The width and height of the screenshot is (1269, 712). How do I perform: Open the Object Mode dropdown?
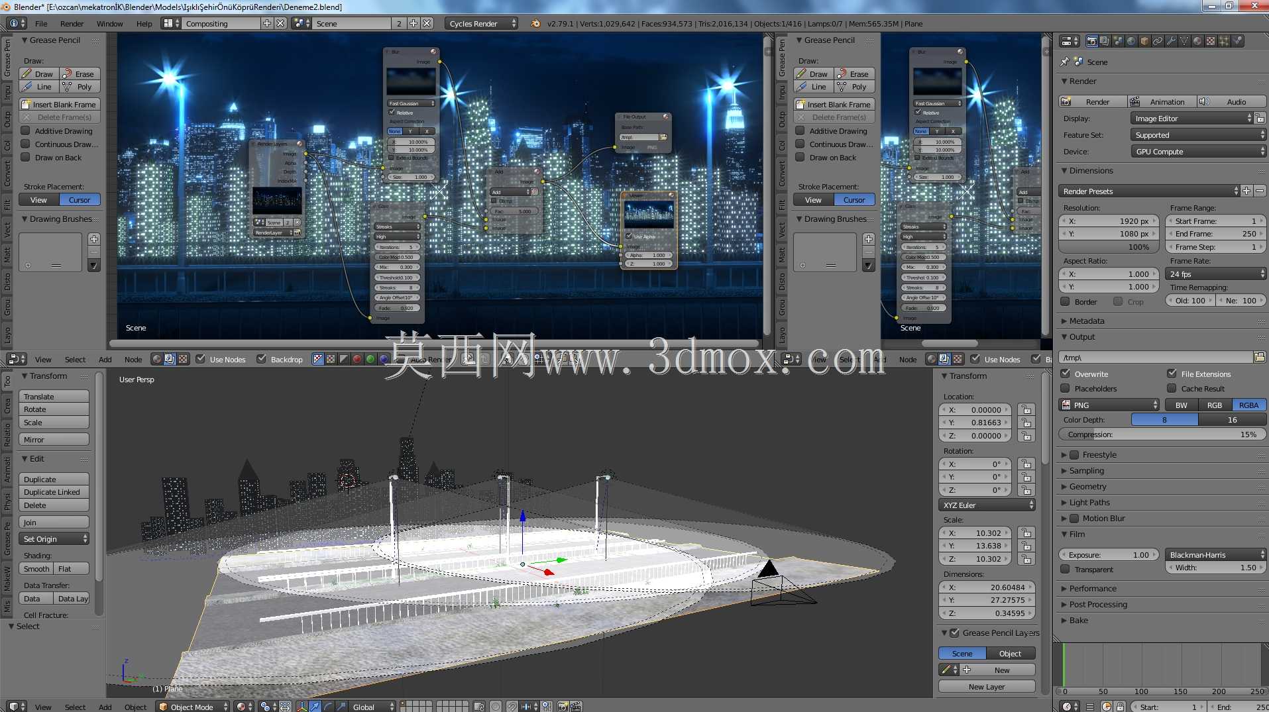193,707
